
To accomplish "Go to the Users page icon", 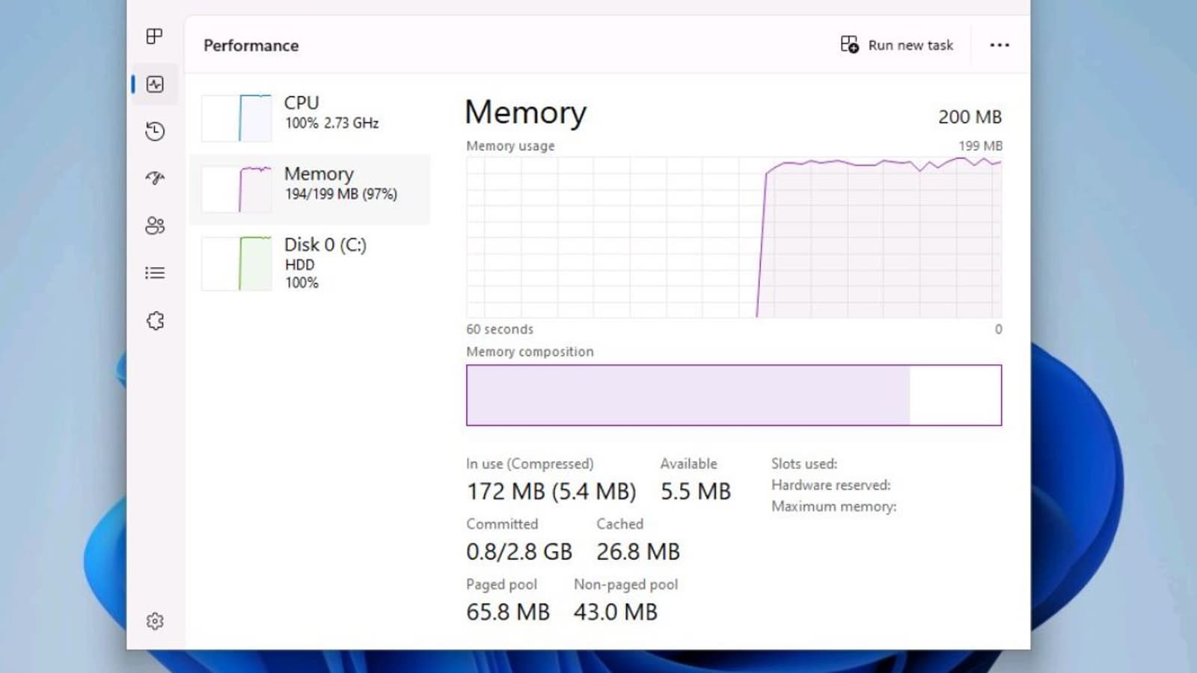I will tap(155, 226).
